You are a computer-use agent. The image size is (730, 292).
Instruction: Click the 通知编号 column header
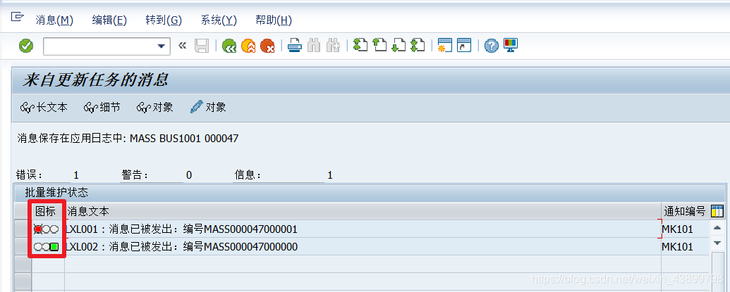click(685, 212)
